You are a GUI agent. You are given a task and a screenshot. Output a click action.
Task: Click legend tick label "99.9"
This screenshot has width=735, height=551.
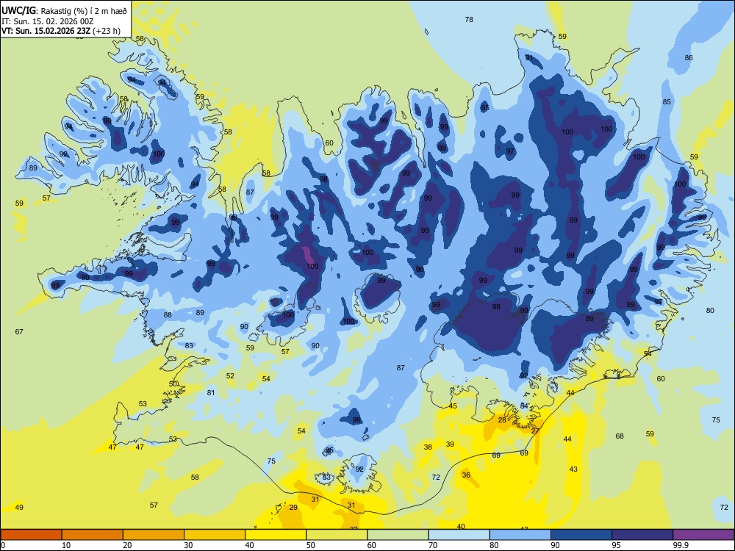tap(681, 545)
